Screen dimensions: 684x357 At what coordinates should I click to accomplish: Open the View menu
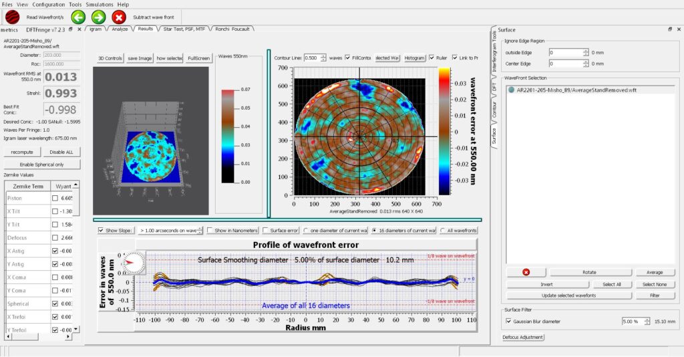tap(22, 5)
